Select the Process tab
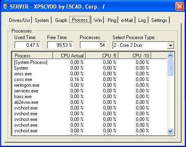186x147 pixels. click(x=80, y=20)
